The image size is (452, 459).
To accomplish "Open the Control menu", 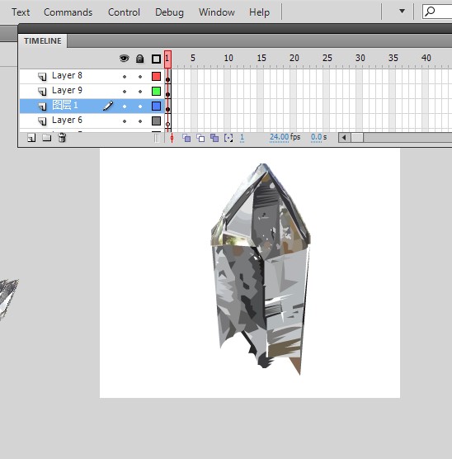I will tap(124, 12).
